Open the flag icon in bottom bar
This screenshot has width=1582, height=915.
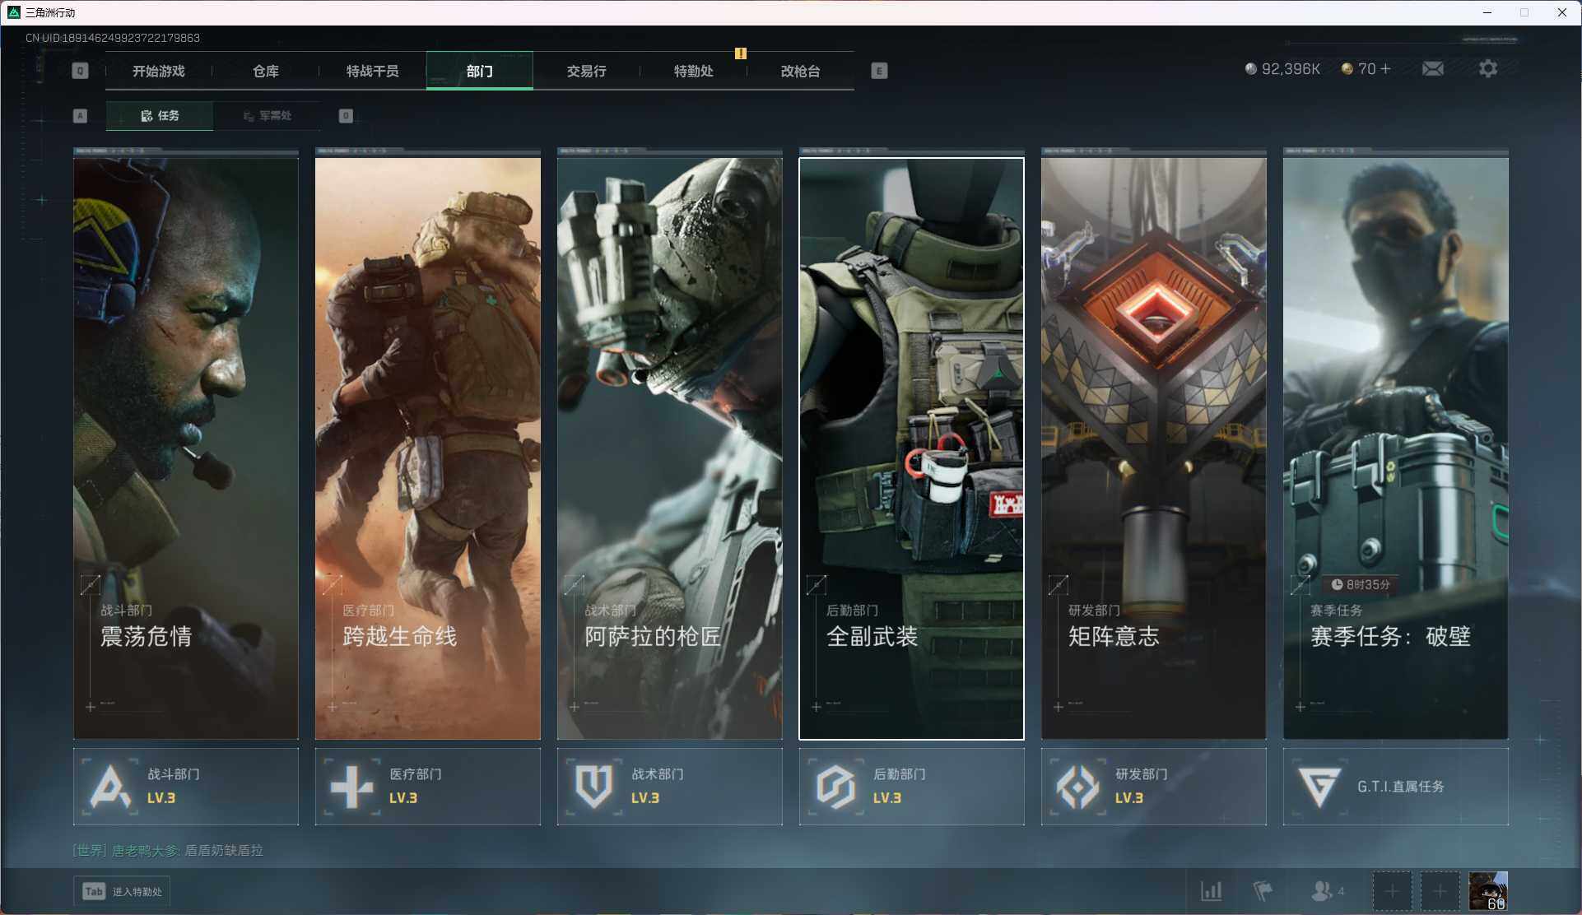1263,891
